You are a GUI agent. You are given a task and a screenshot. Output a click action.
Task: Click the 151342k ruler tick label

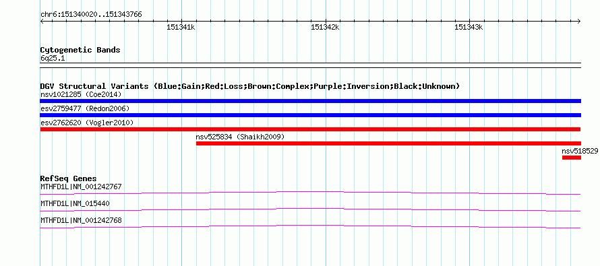[x=325, y=27]
